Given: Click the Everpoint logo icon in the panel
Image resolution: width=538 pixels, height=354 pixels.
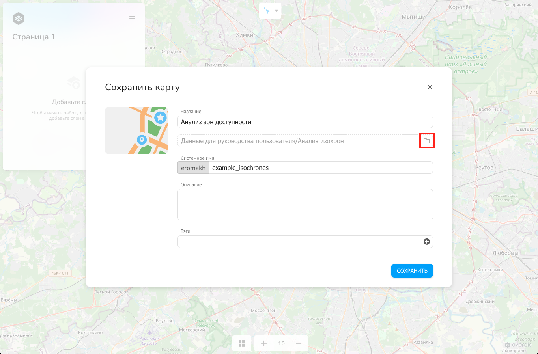Looking at the screenshot, I should 19,18.
